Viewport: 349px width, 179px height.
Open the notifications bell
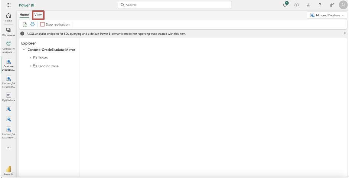[x=285, y=5]
